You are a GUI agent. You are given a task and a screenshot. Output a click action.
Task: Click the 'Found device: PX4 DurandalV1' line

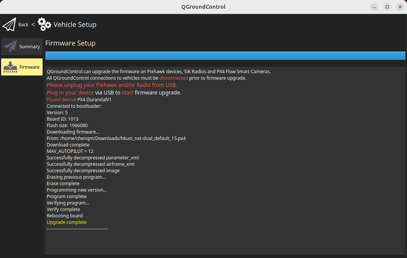pyautogui.click(x=79, y=100)
